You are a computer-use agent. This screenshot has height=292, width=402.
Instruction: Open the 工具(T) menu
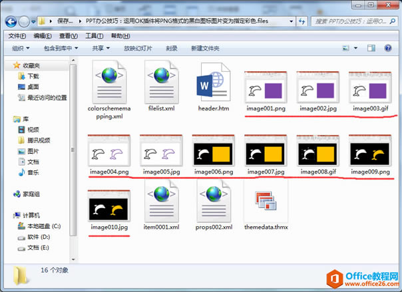(95, 36)
